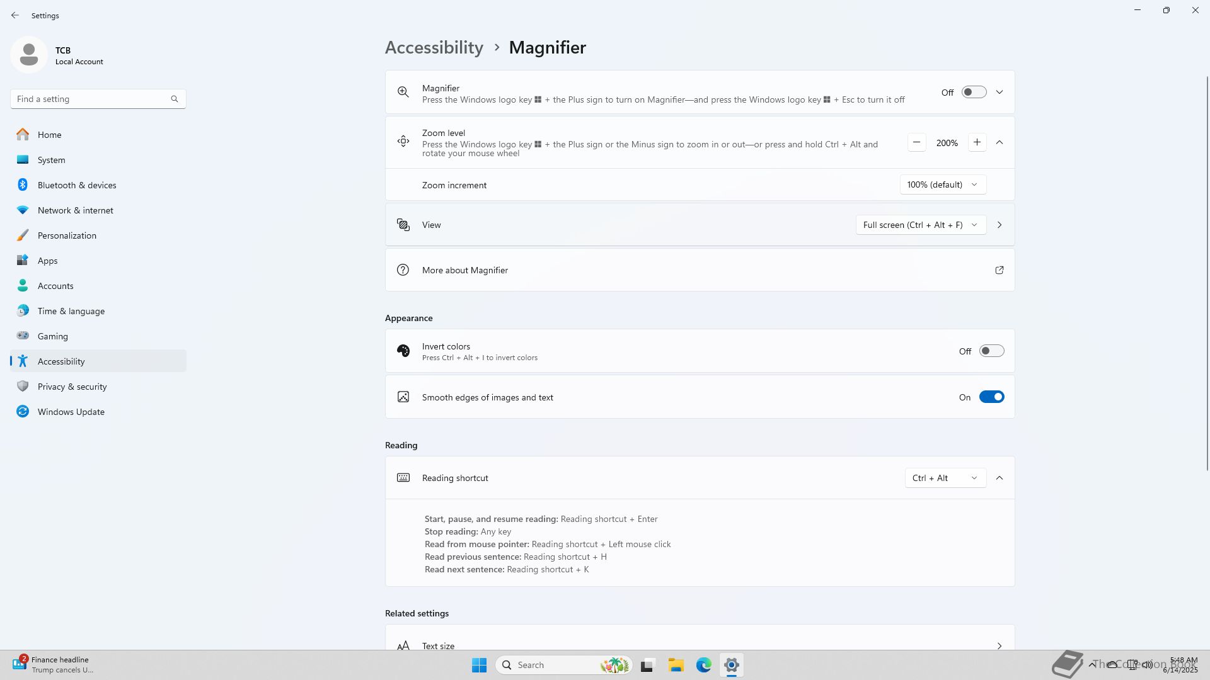Screen dimensions: 1210x680
Task: Select Privacy & security in the sidebar
Action: tap(72, 387)
